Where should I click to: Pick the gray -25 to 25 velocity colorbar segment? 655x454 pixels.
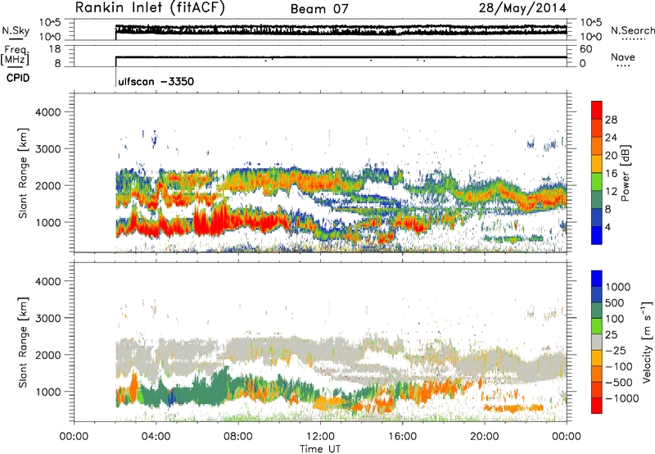pos(597,342)
